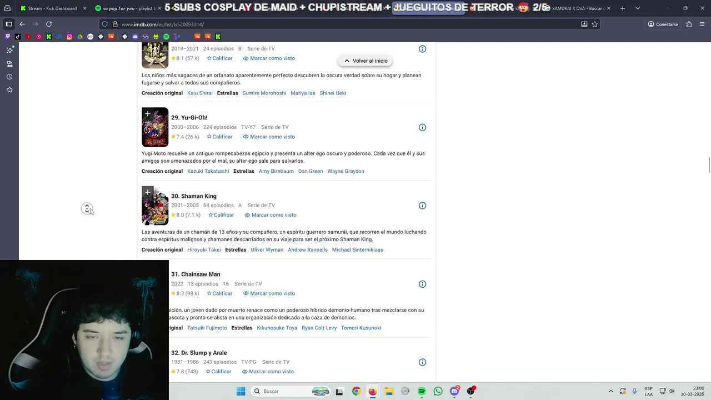711x400 pixels.
Task: Open OBS Studio from the taskbar
Action: coord(471,391)
